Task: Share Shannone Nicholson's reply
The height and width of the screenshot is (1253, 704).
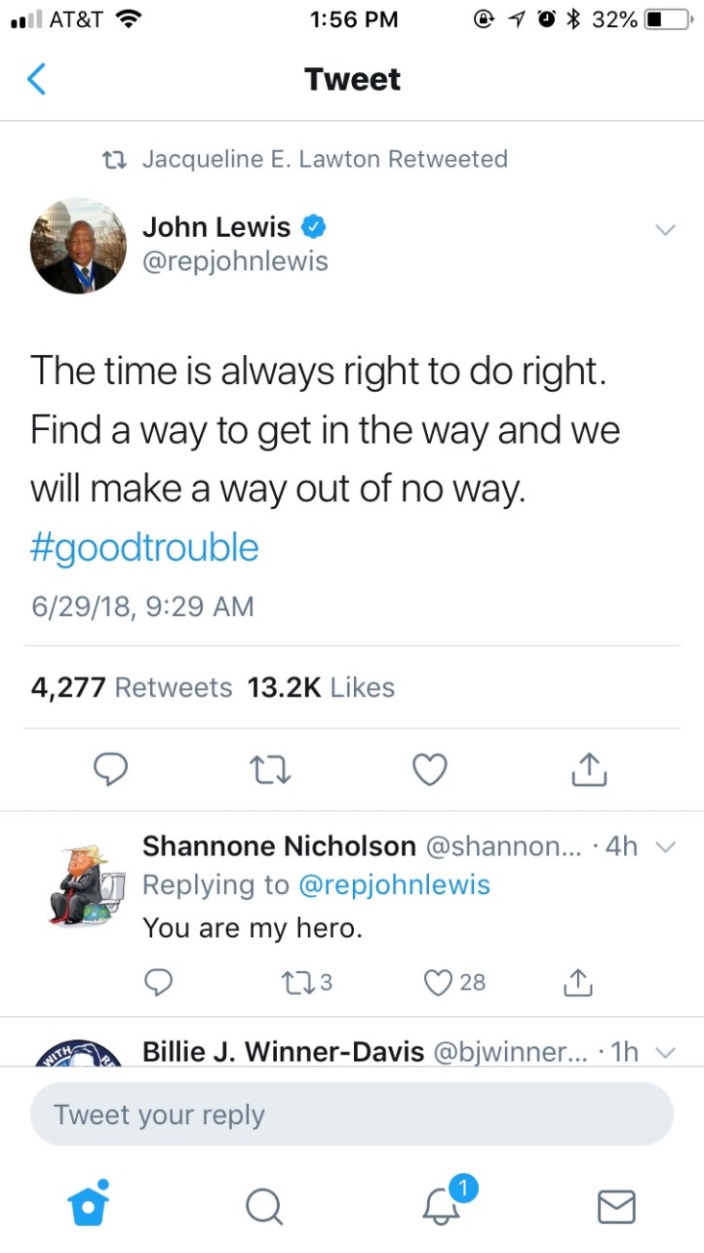Action: [x=578, y=982]
